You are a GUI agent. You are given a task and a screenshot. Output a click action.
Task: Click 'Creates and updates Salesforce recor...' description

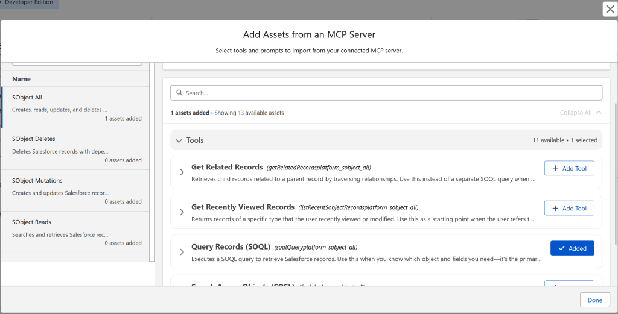coord(60,193)
